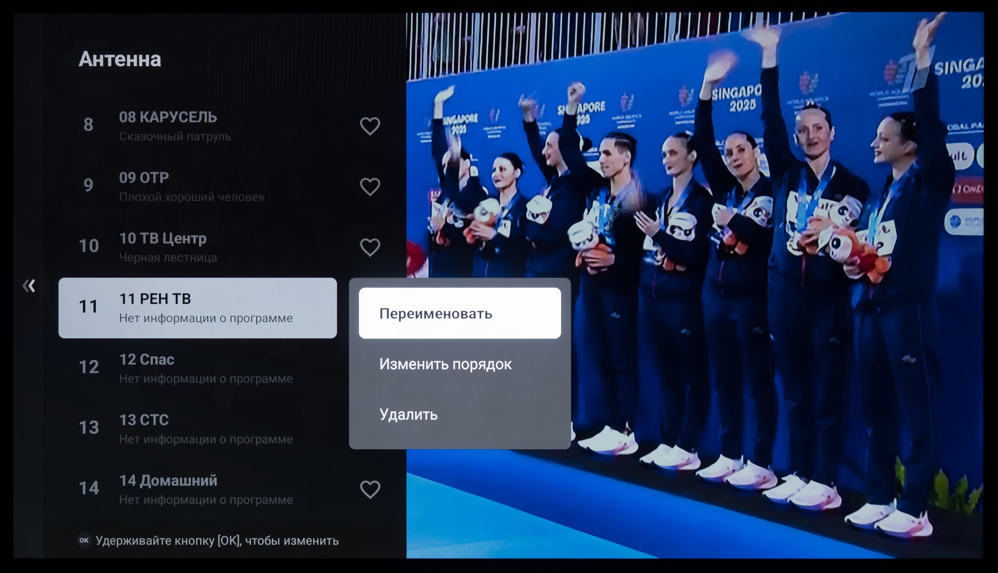
Task: Click the Антенна source heading
Action: click(x=120, y=59)
